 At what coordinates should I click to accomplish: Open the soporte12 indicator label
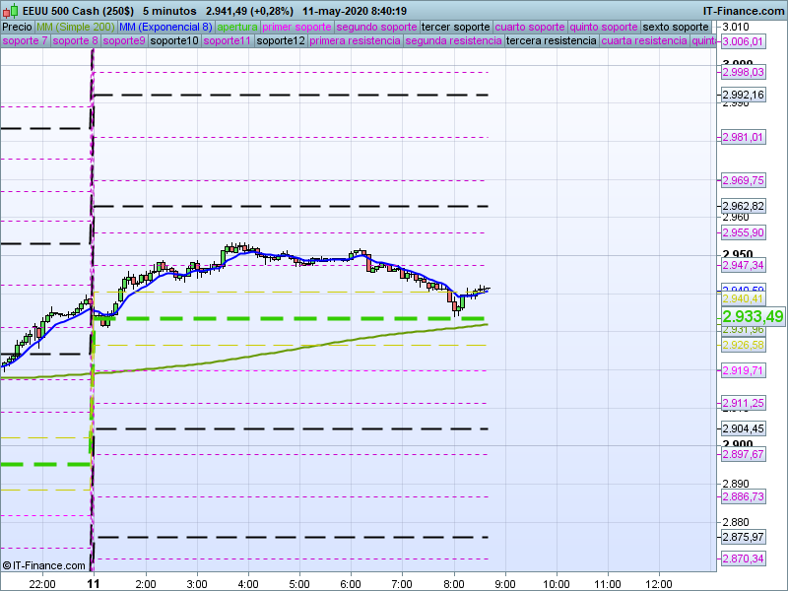point(280,41)
